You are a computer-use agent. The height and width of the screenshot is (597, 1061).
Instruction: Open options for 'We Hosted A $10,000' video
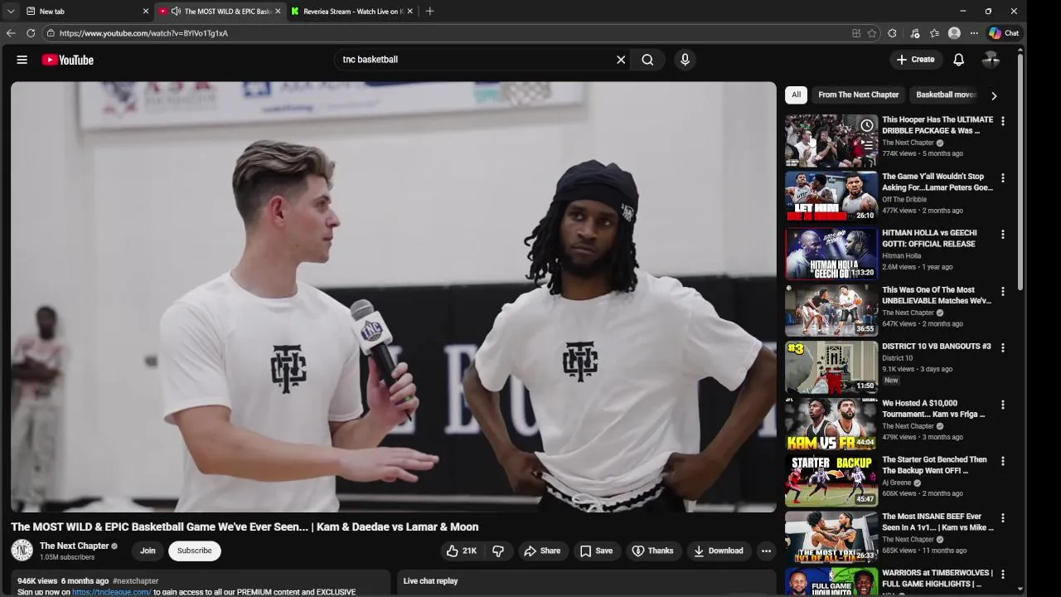pyautogui.click(x=1003, y=405)
